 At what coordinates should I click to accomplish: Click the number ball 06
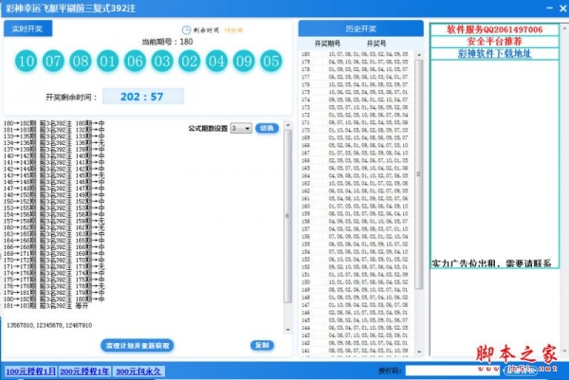click(x=135, y=61)
